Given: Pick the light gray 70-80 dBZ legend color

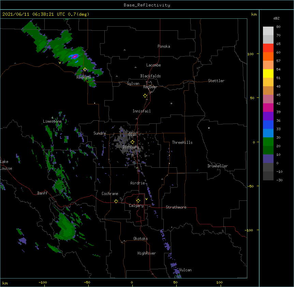Looking at the screenshot, I should click(x=268, y=31).
